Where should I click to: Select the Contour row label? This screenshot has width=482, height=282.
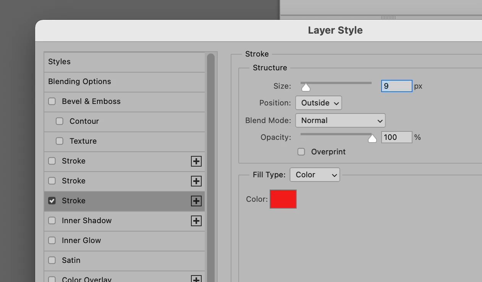click(x=84, y=121)
